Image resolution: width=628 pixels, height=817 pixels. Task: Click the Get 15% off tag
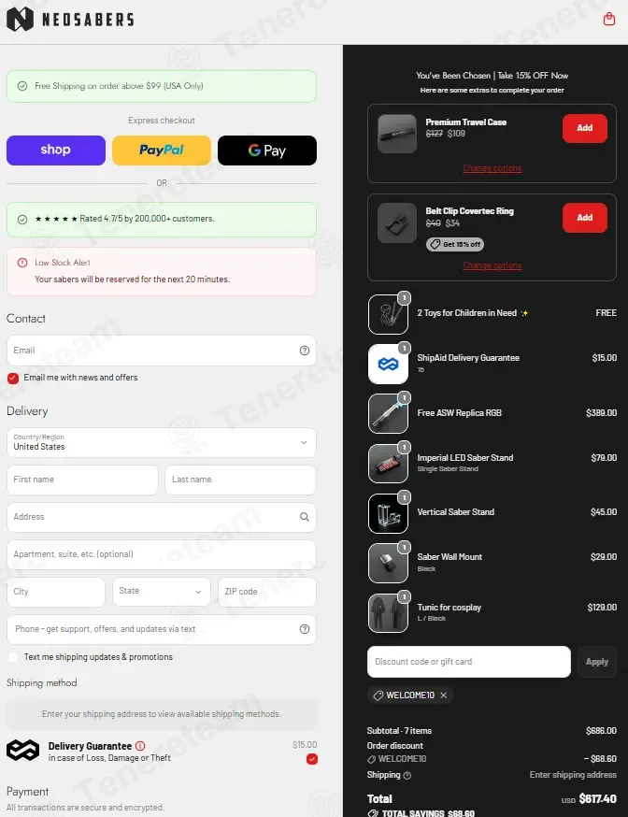(x=455, y=244)
